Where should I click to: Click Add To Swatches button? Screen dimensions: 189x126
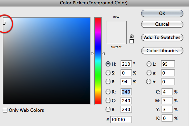coord(162,37)
